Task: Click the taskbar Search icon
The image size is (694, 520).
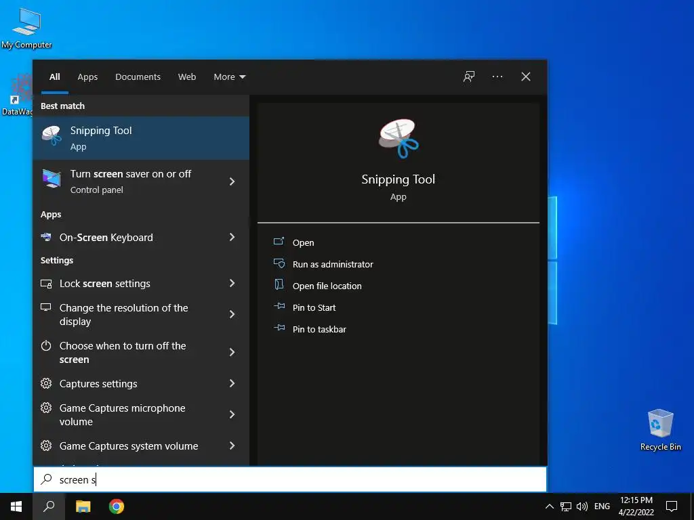Action: 49,506
